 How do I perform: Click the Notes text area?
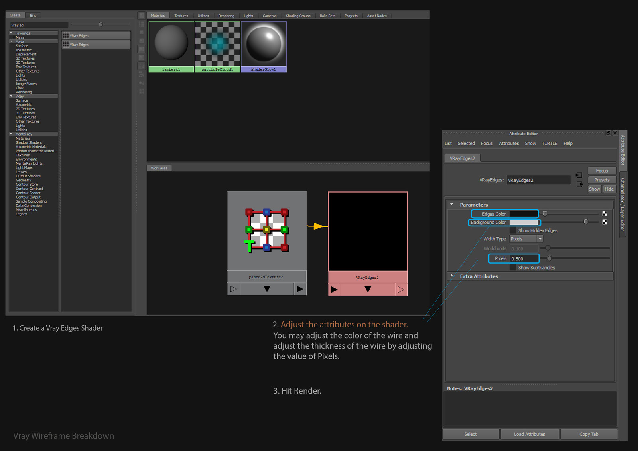coord(530,409)
